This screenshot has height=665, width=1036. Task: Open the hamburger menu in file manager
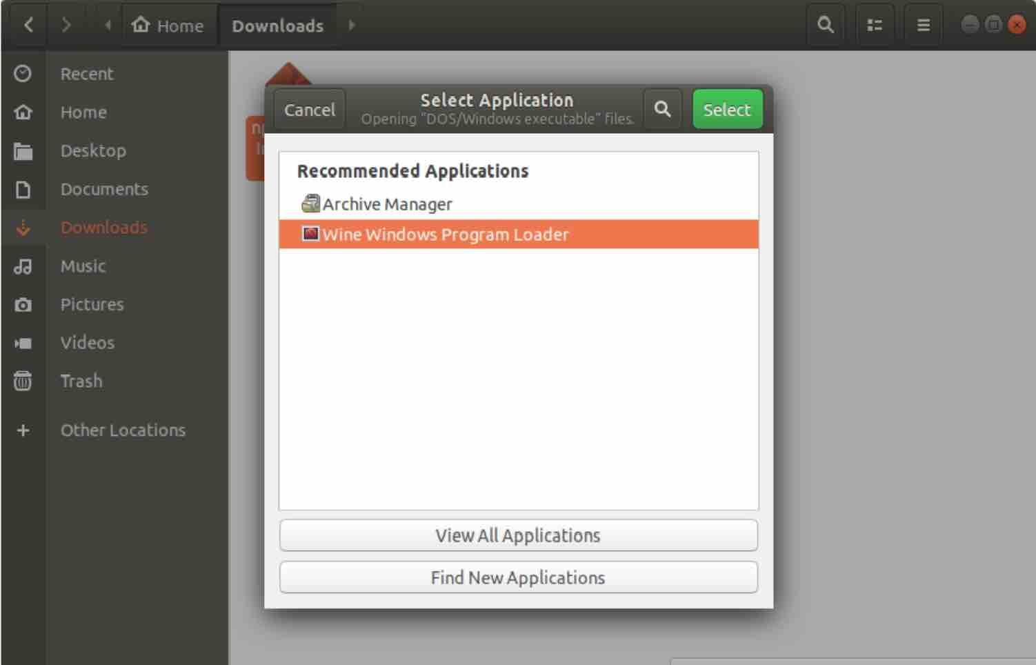923,26
